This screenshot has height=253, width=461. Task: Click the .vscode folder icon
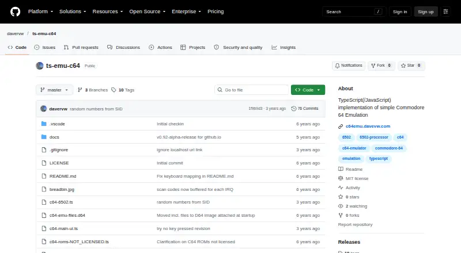[44, 124]
